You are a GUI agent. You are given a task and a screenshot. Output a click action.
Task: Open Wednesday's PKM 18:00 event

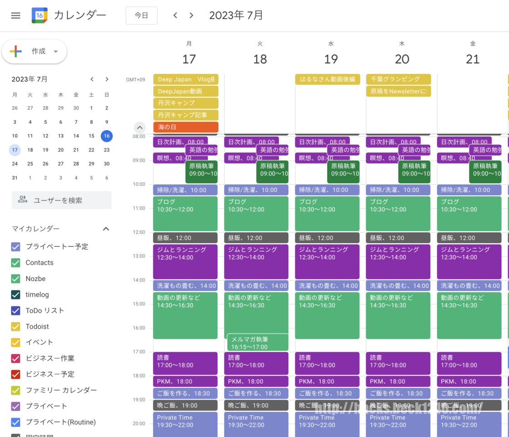coord(327,381)
